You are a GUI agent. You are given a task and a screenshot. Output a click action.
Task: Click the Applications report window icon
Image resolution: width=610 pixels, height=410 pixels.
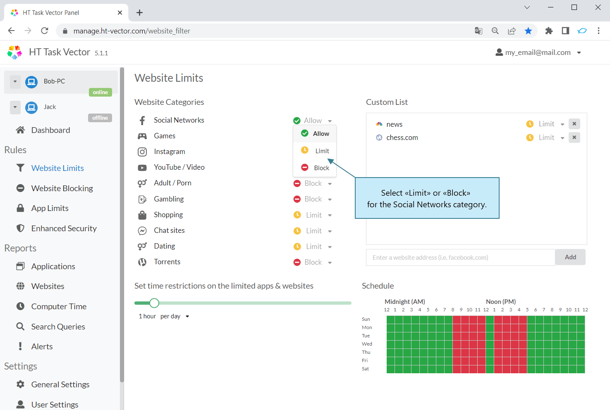(x=20, y=266)
